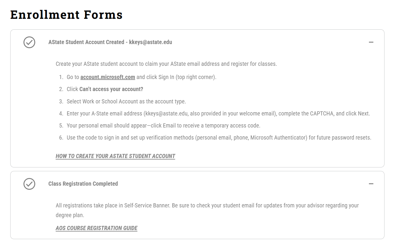Open the account.microsoft.com link
Viewport: 398px width, 250px height.
tap(108, 77)
